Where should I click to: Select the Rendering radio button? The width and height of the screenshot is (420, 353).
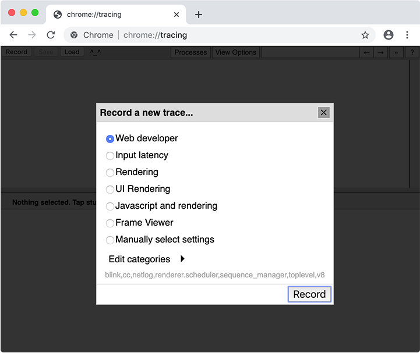tap(110, 173)
